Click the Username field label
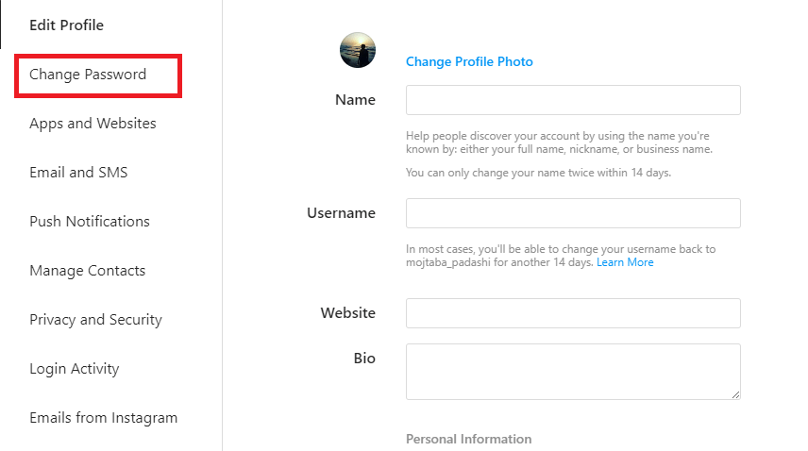 point(341,213)
